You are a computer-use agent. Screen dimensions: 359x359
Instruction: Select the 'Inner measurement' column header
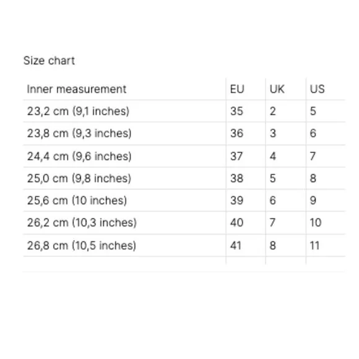(77, 89)
